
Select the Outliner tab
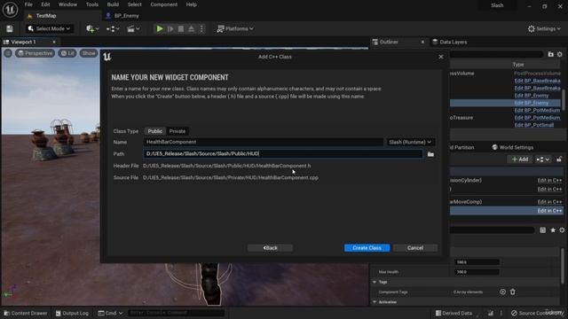click(389, 42)
